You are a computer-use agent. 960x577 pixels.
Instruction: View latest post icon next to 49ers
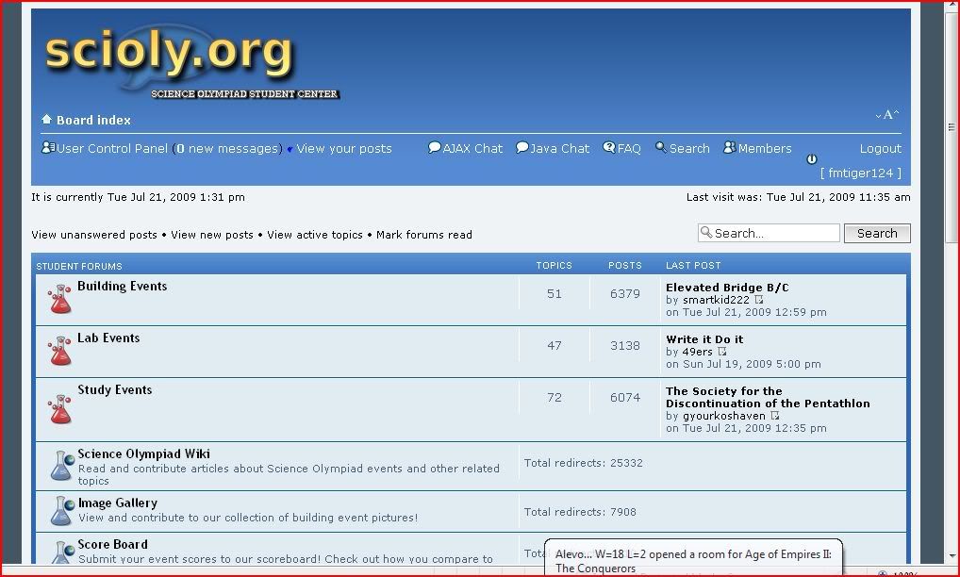tap(721, 352)
